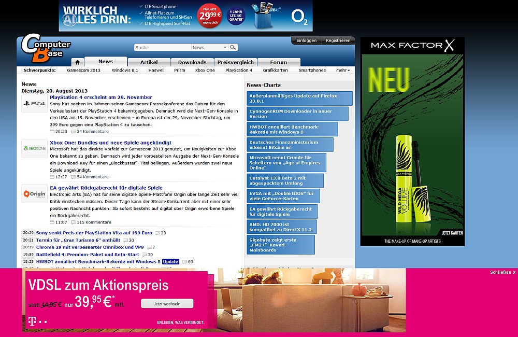Switch to the News tab

coord(106,62)
